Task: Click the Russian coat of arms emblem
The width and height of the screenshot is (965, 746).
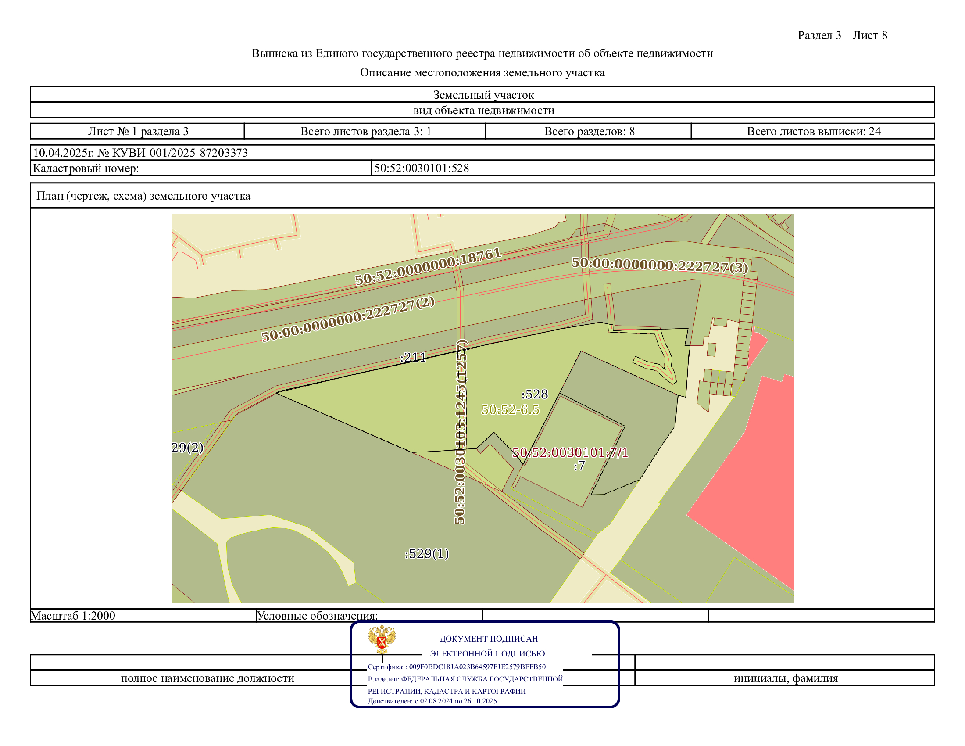Action: click(382, 639)
